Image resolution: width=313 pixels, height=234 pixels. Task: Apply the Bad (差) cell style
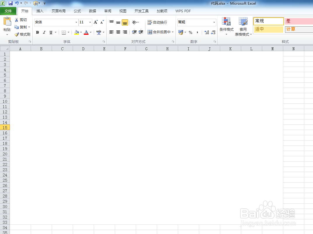coord(299,21)
